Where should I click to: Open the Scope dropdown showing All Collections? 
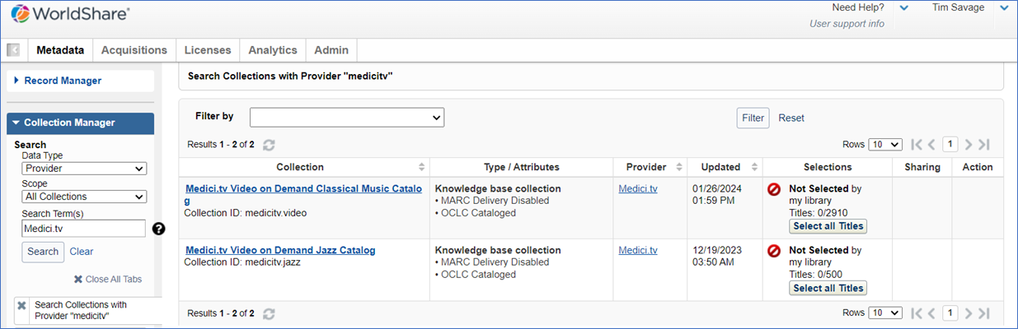pyautogui.click(x=84, y=197)
